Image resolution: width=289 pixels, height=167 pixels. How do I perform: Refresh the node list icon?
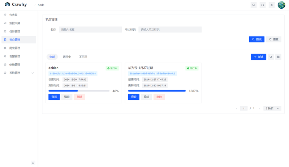tap(271, 57)
